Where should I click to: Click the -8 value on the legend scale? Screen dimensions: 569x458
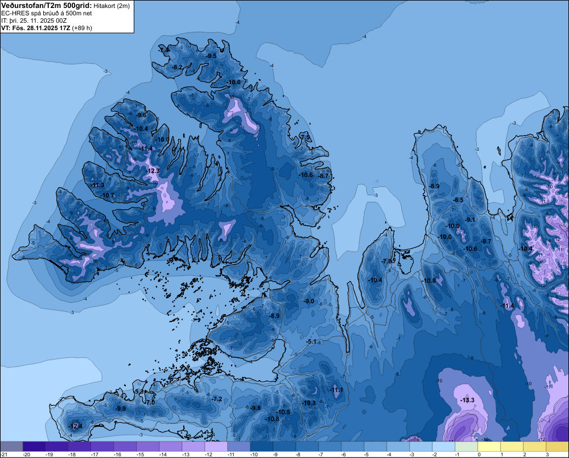pos(298,455)
